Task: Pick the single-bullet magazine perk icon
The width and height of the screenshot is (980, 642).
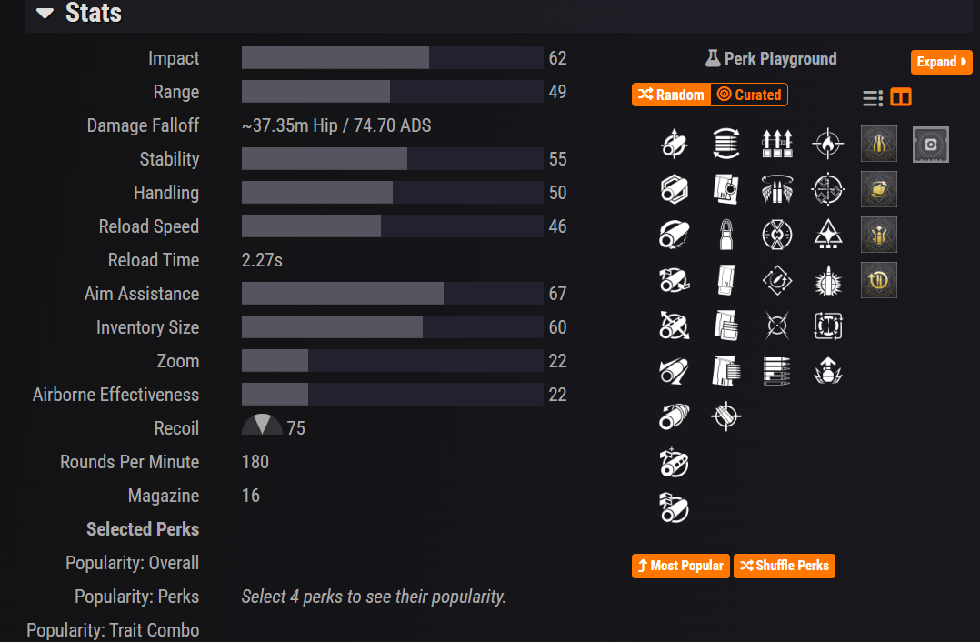Action: pyautogui.click(x=725, y=235)
